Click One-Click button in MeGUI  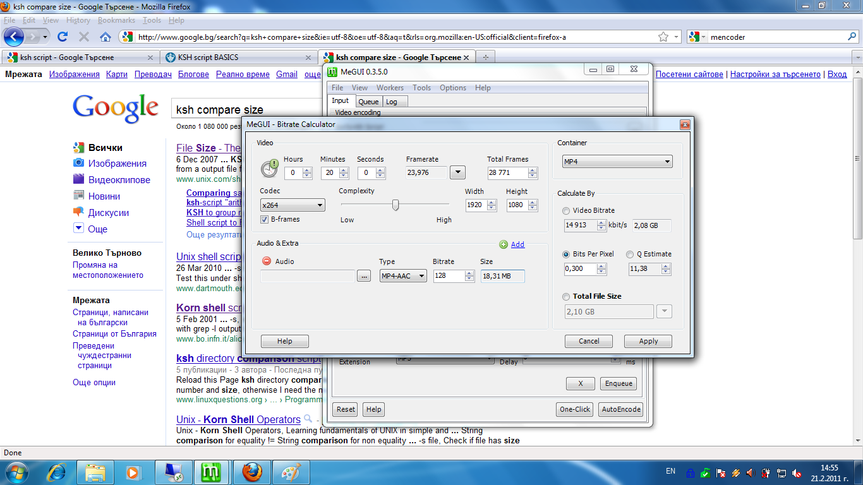pyautogui.click(x=575, y=409)
